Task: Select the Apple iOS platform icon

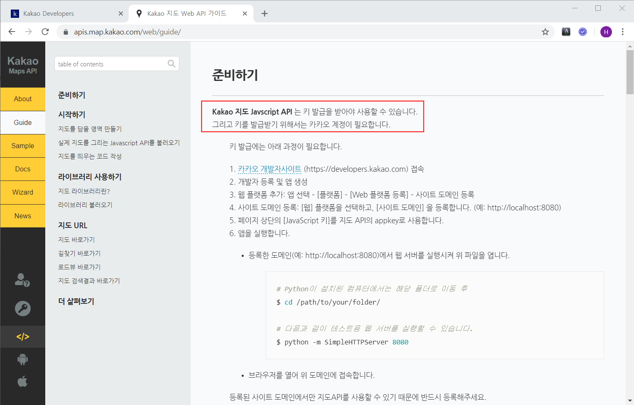Action: pyautogui.click(x=23, y=381)
